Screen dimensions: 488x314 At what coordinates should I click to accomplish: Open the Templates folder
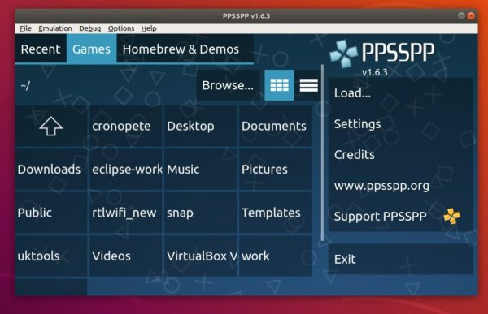[x=275, y=213]
